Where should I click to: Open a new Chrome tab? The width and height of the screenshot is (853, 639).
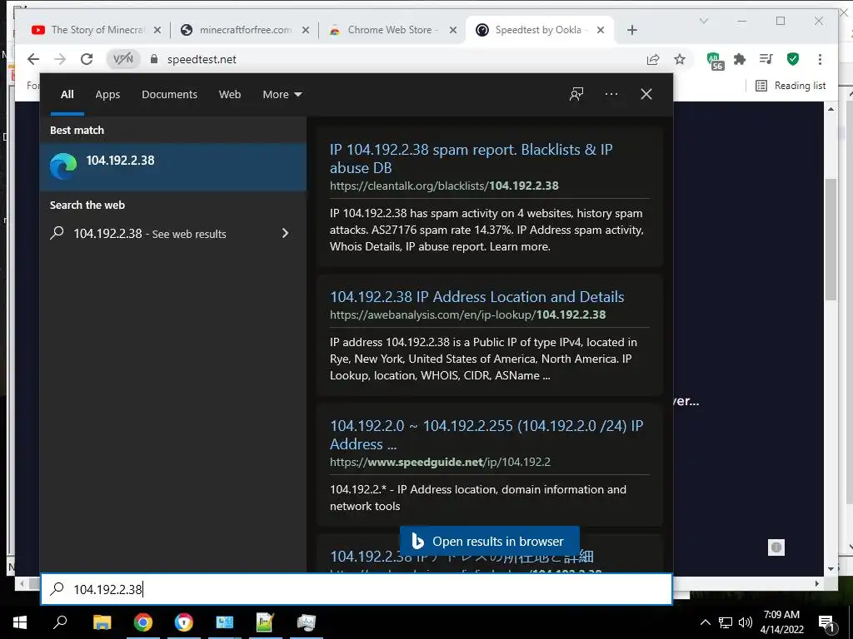tap(631, 30)
